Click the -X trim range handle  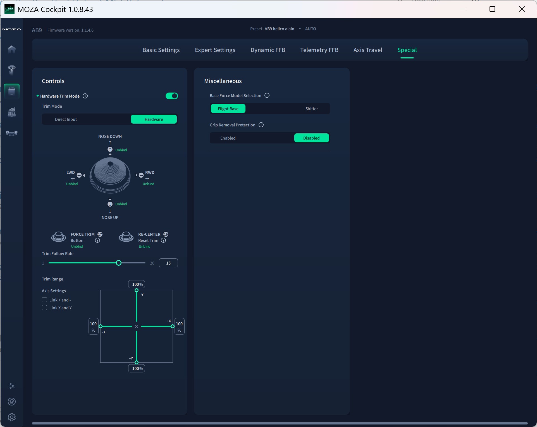click(101, 326)
